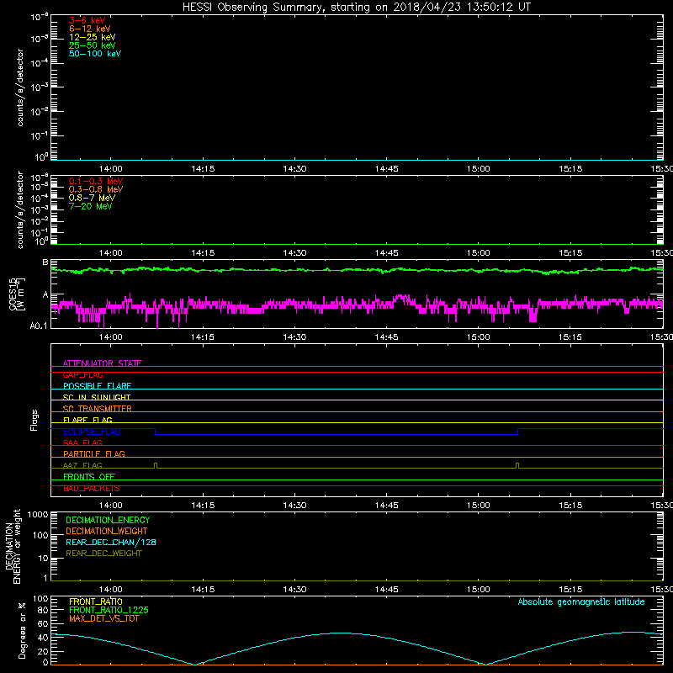673x673 pixels.
Task: Click the Flags axis label
Action: pos(34,420)
